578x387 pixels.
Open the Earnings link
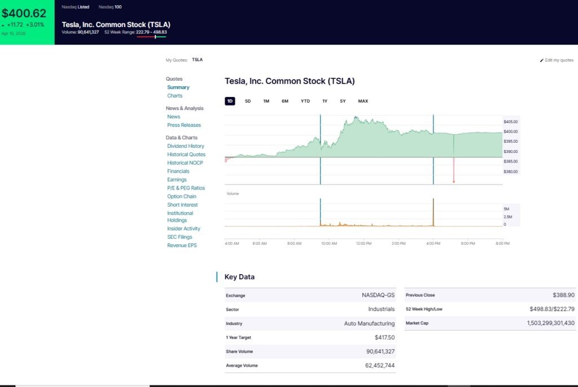click(x=177, y=179)
